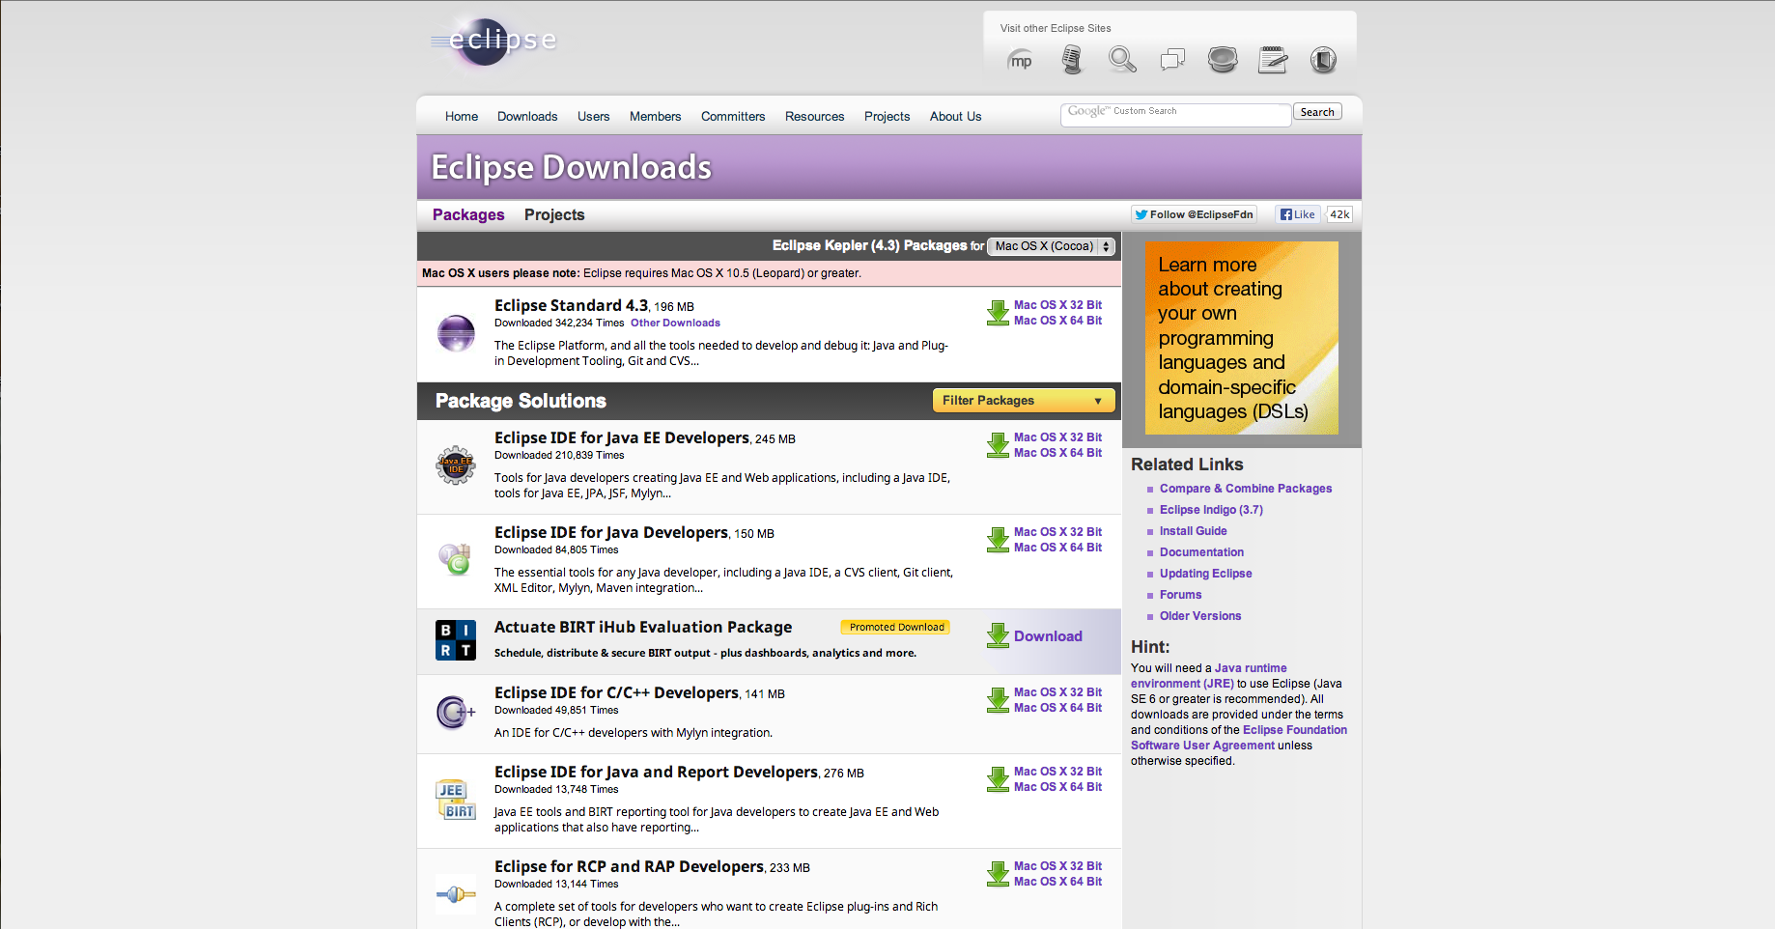This screenshot has height=929, width=1775.
Task: Click the Eclipse logo
Action: (x=493, y=42)
